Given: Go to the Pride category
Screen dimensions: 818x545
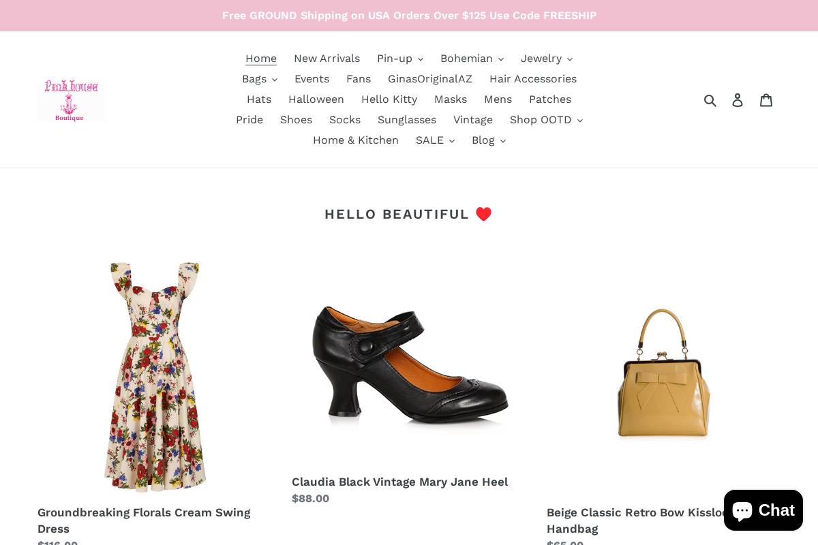Looking at the screenshot, I should (x=249, y=120).
